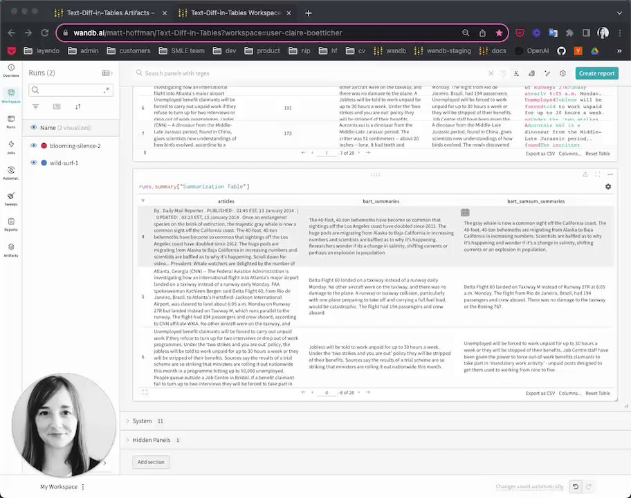Jump to first page of upper table
Screen dimensions: 631x498
[x=304, y=153]
